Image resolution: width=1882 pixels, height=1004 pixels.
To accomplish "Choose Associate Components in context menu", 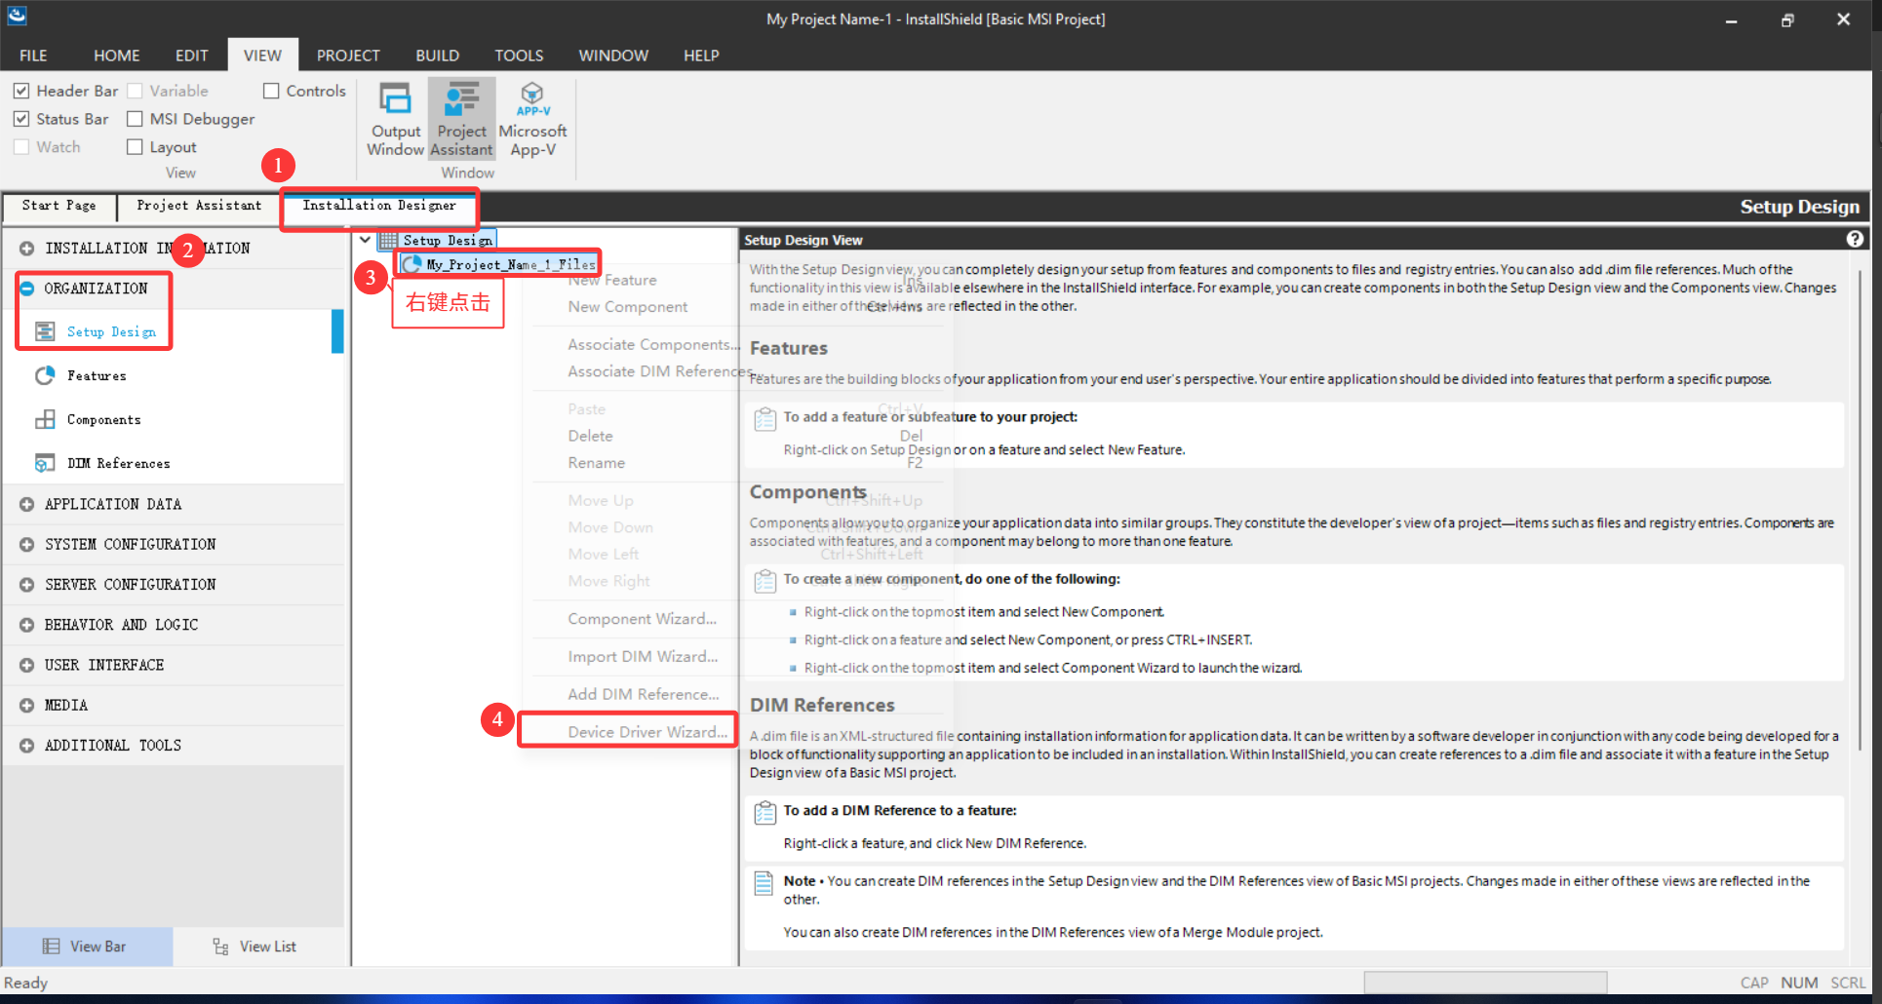I will tap(653, 344).
